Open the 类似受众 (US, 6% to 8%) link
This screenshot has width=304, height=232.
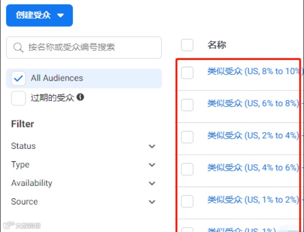click(x=253, y=103)
